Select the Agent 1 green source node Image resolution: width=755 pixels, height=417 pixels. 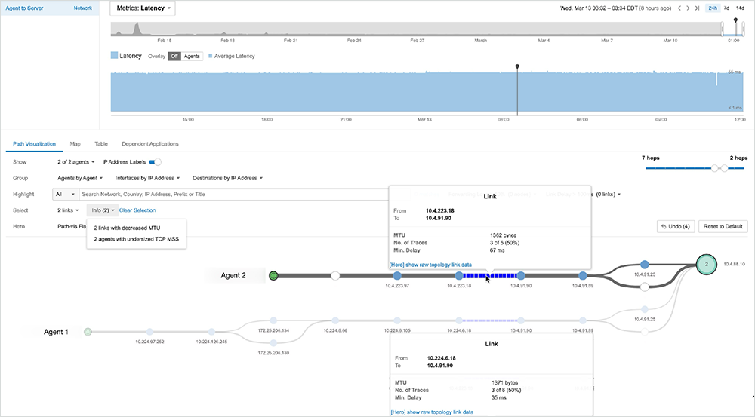pyautogui.click(x=88, y=331)
